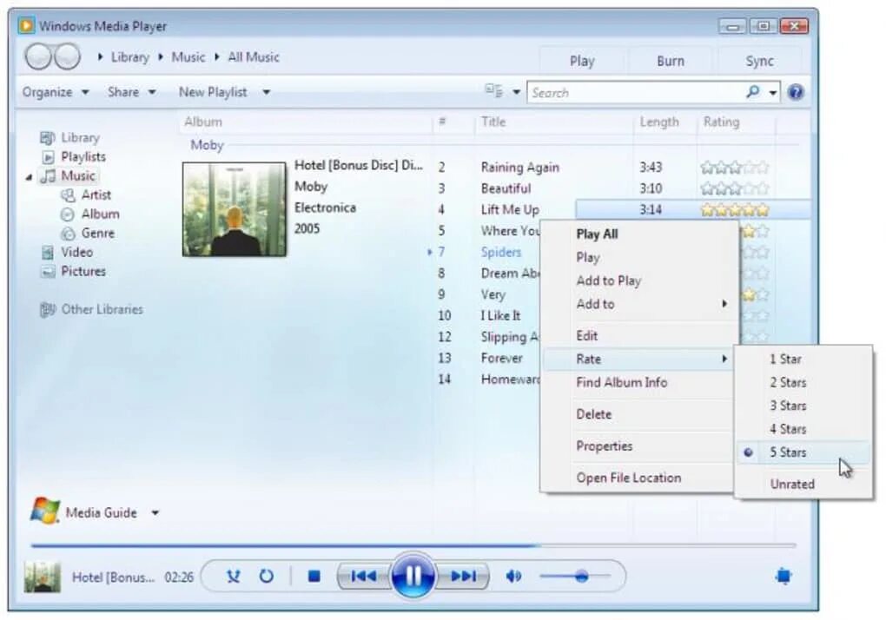The image size is (886, 620).
Task: Set the song rating to Unrated
Action: coord(803,484)
